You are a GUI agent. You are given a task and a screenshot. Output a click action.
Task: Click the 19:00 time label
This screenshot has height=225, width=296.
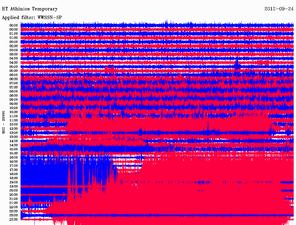pos(14,182)
